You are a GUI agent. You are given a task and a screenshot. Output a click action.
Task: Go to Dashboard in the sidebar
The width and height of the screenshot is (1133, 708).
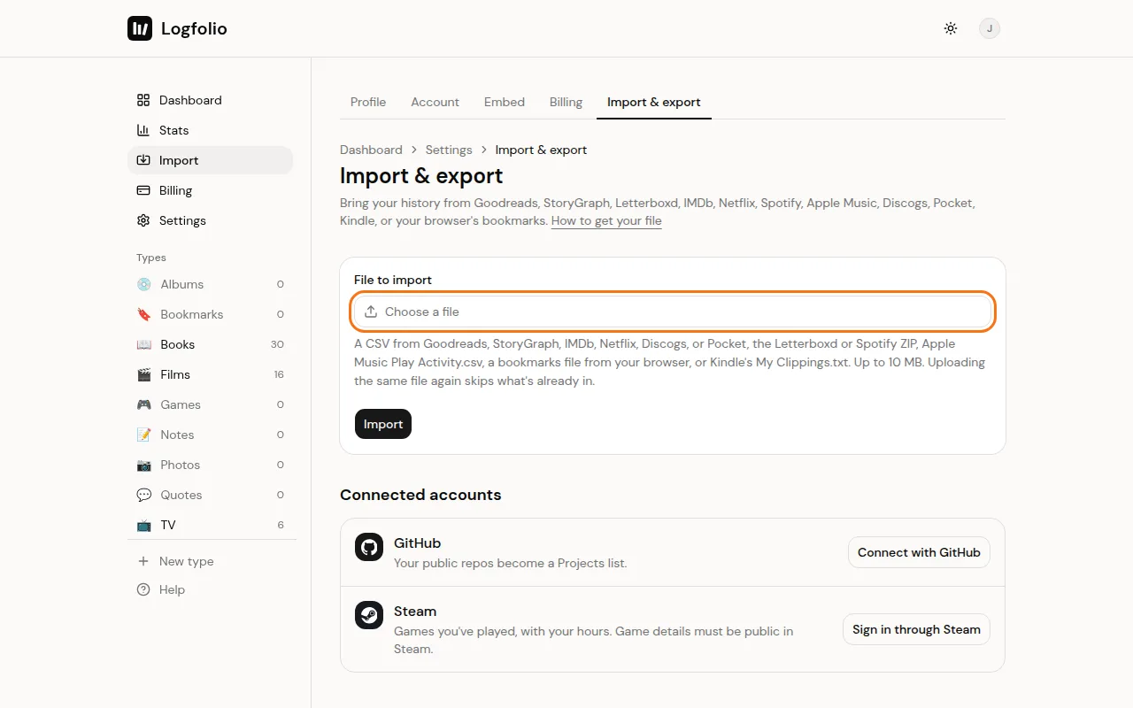click(210, 100)
